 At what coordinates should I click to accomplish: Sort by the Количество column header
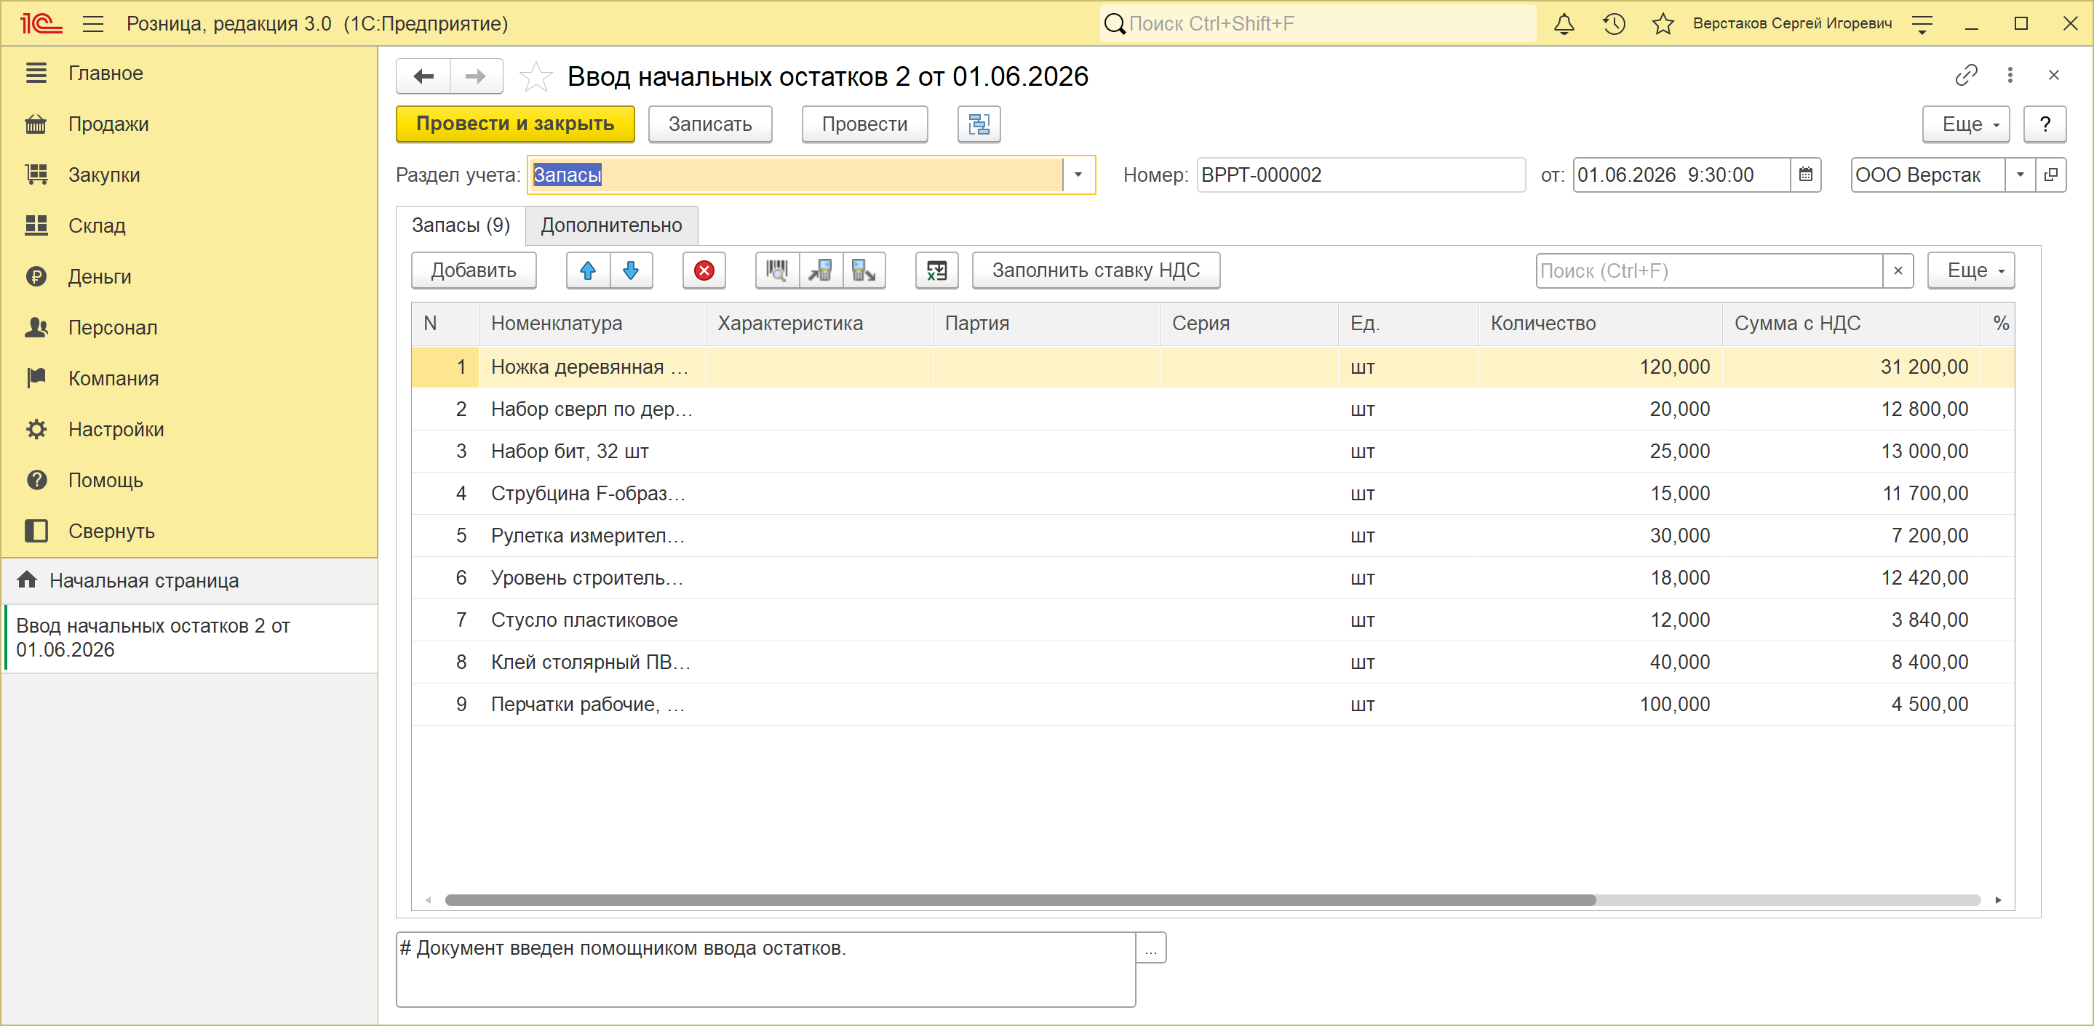click(x=1600, y=324)
